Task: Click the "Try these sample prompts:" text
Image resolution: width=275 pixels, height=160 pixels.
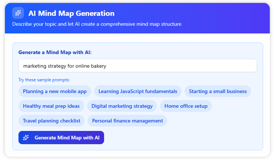Action: tap(44, 80)
